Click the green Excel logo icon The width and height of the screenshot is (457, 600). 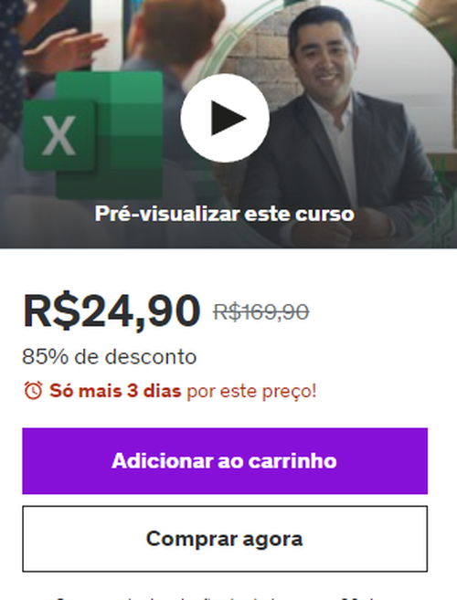point(93,135)
